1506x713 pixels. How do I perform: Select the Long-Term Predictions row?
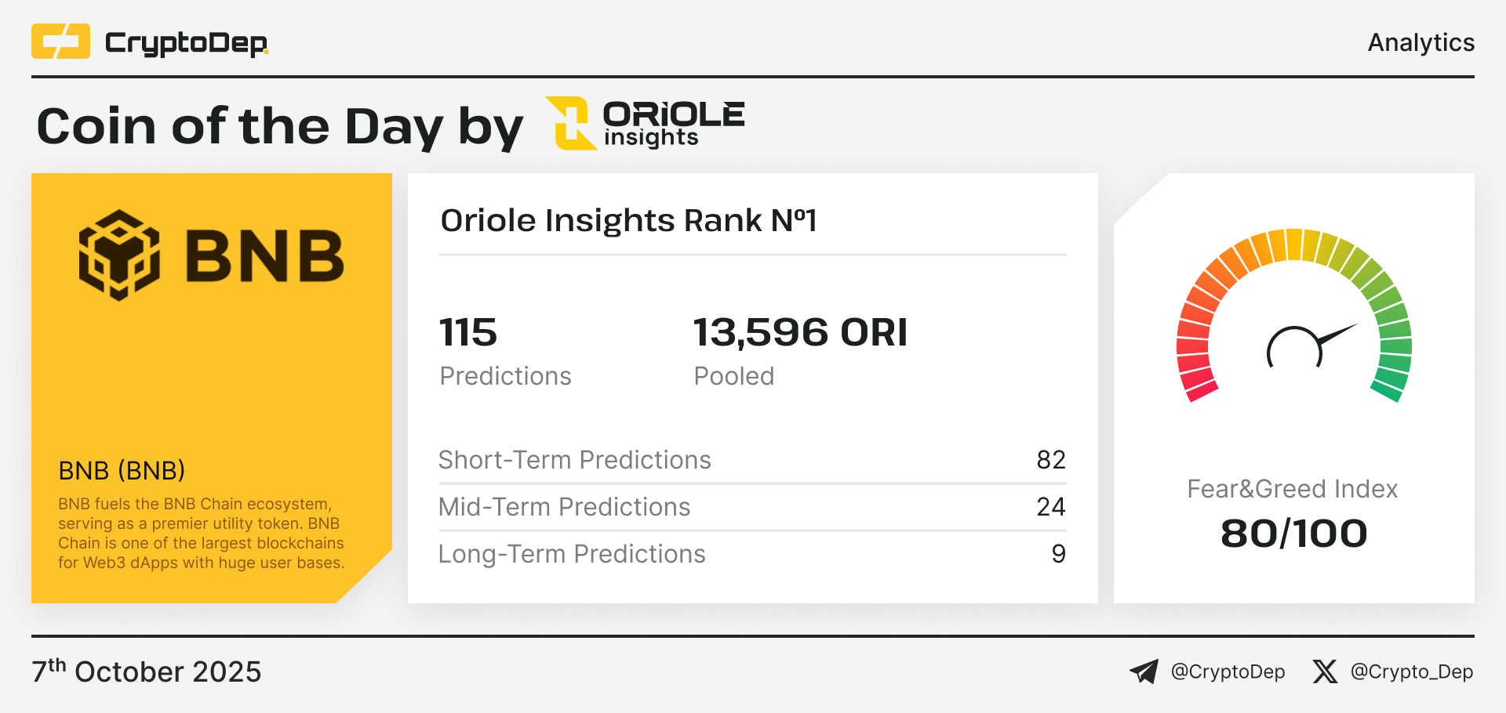tap(751, 554)
